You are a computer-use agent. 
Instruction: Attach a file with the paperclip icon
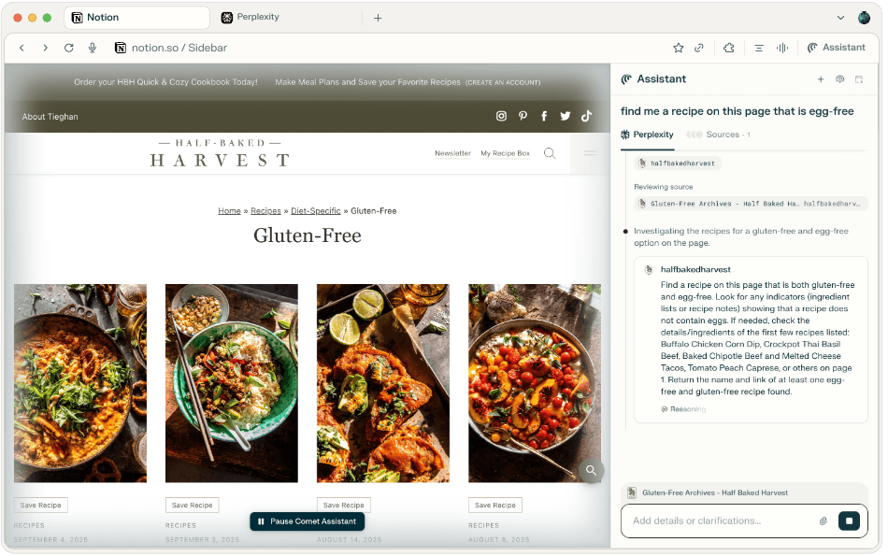pos(823,520)
